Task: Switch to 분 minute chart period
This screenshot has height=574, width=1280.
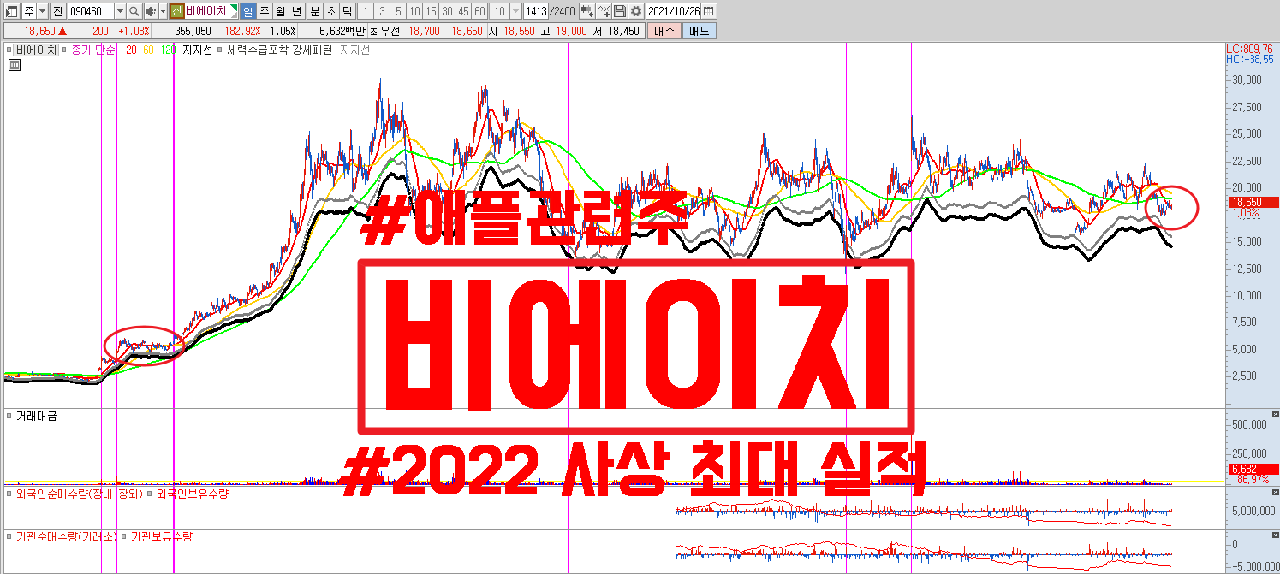Action: pyautogui.click(x=314, y=11)
